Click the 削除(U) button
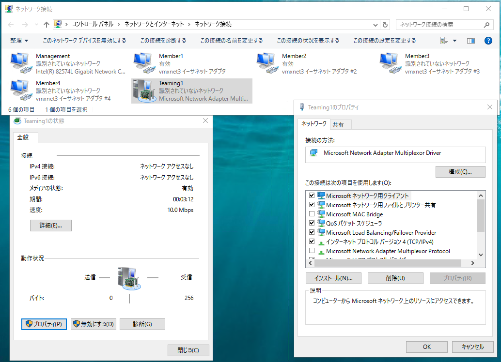501x362 pixels. (395, 278)
